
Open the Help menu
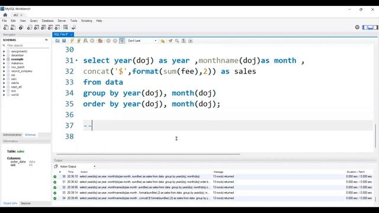pyautogui.click(x=99, y=21)
